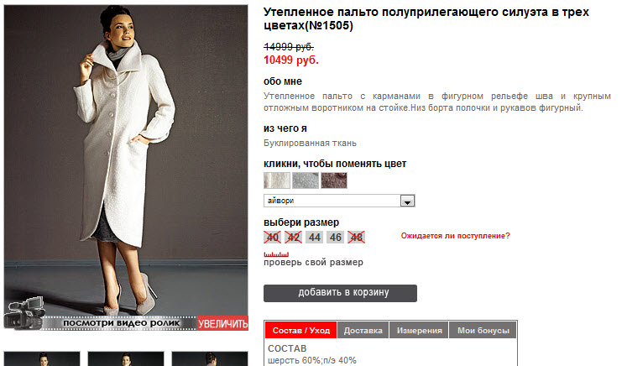Screen dimensions: 627x366
Task: Open the Мои бонусы tab
Action: (x=483, y=331)
